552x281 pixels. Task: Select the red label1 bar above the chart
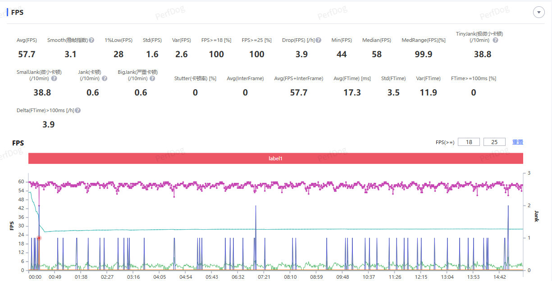point(275,159)
